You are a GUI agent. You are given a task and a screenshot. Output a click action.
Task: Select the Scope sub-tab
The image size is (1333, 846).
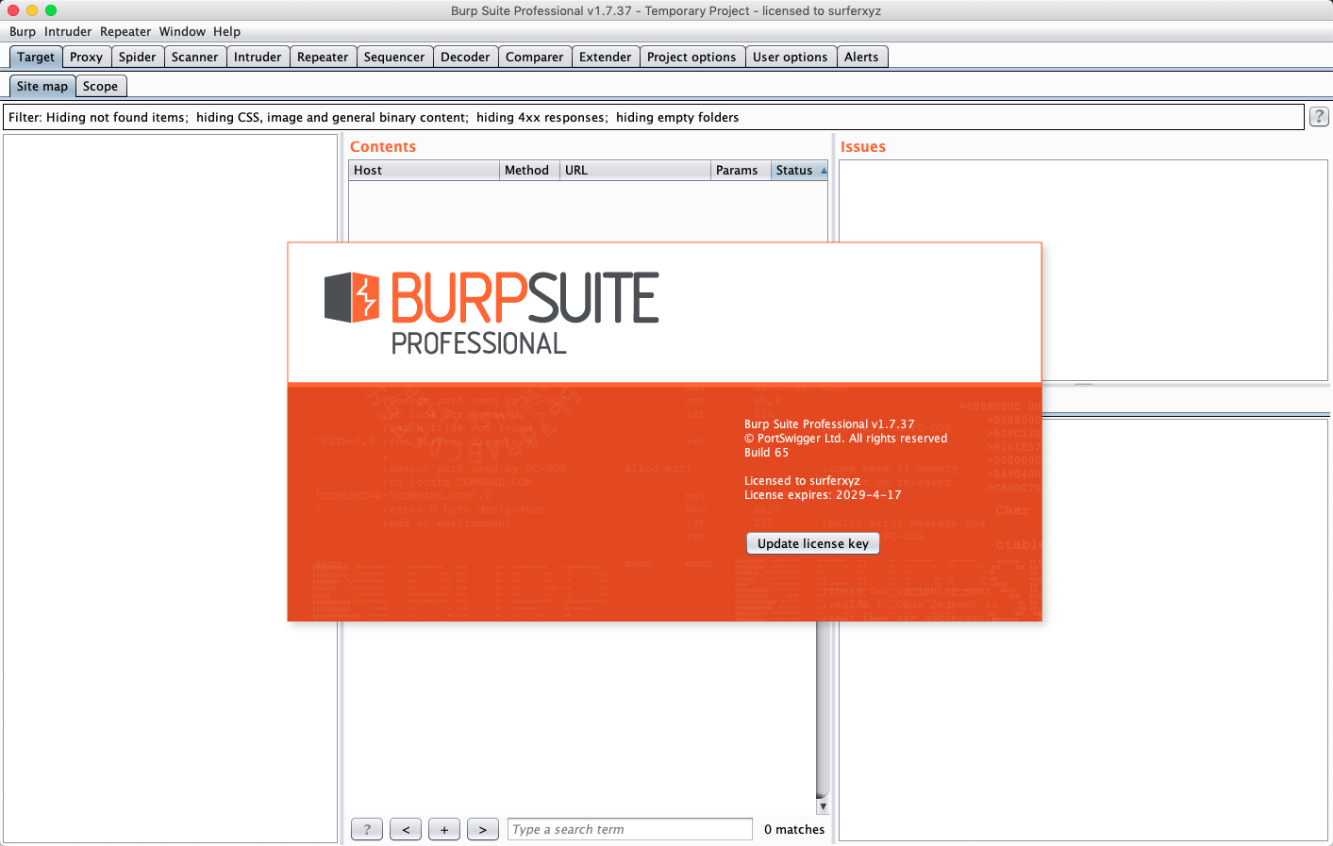point(100,86)
